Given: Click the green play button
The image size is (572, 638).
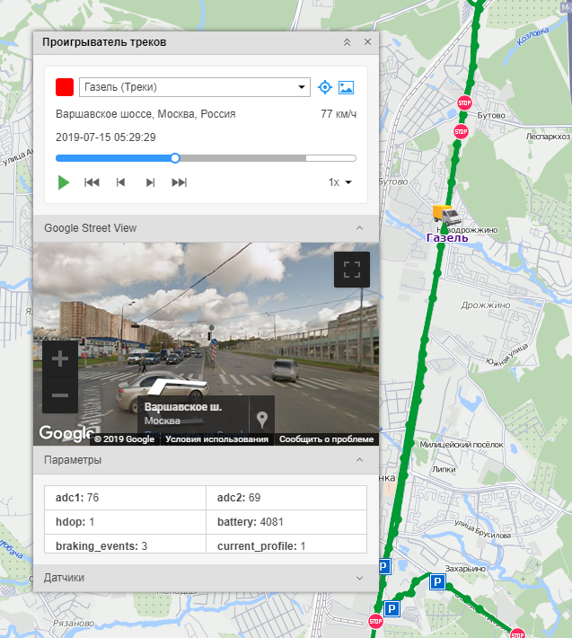Looking at the screenshot, I should [64, 182].
